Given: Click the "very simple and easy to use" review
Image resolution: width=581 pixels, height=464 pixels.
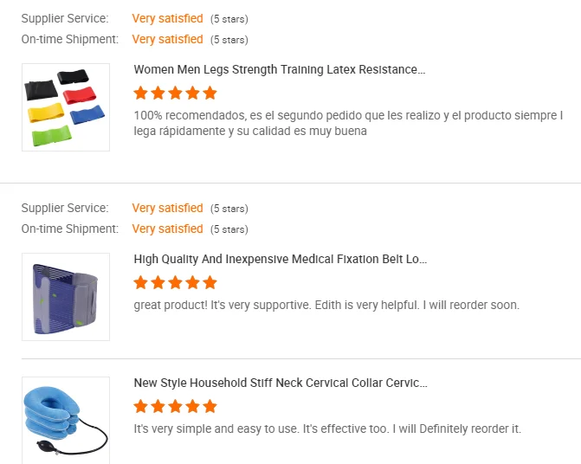Looking at the screenshot, I should (327, 429).
